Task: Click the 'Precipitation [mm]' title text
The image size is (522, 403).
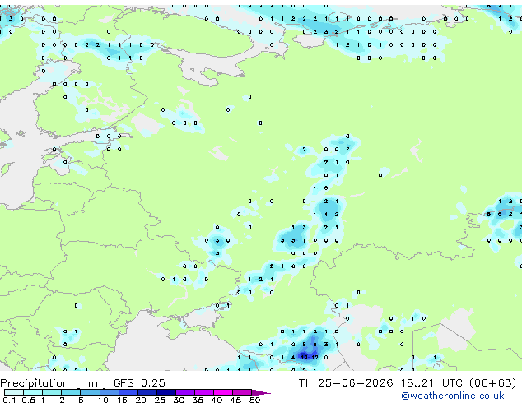Action: [54, 383]
